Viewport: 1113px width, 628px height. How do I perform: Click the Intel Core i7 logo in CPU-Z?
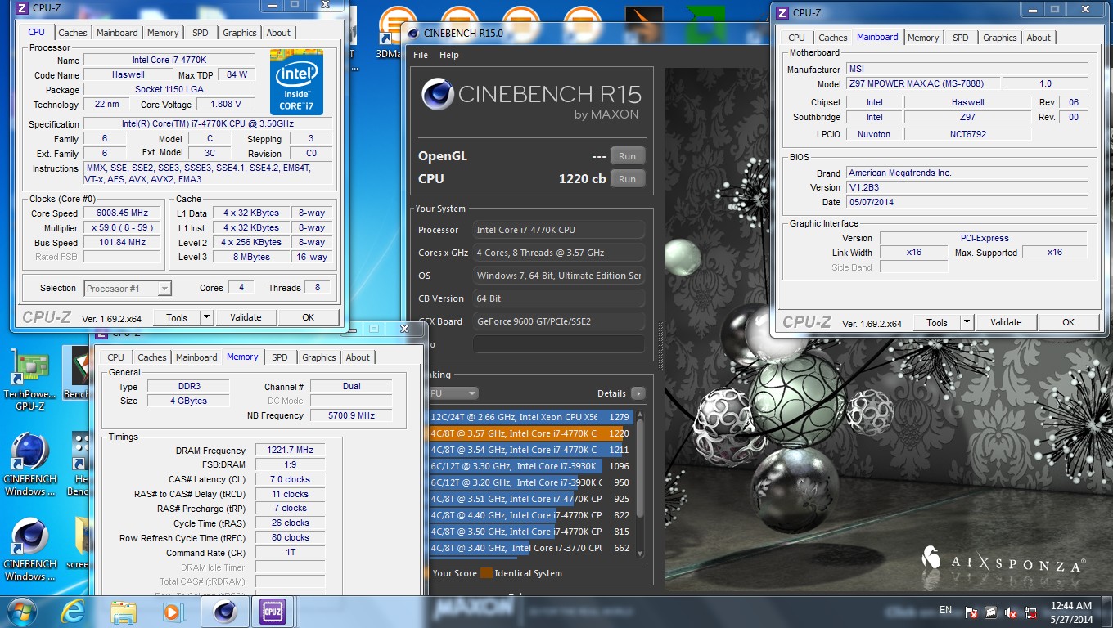(x=296, y=82)
